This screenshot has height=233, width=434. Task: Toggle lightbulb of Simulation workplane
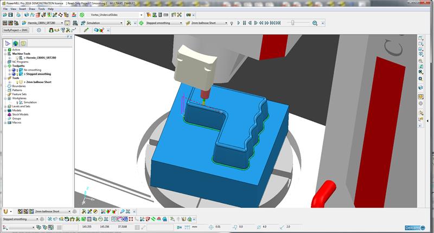[17, 102]
